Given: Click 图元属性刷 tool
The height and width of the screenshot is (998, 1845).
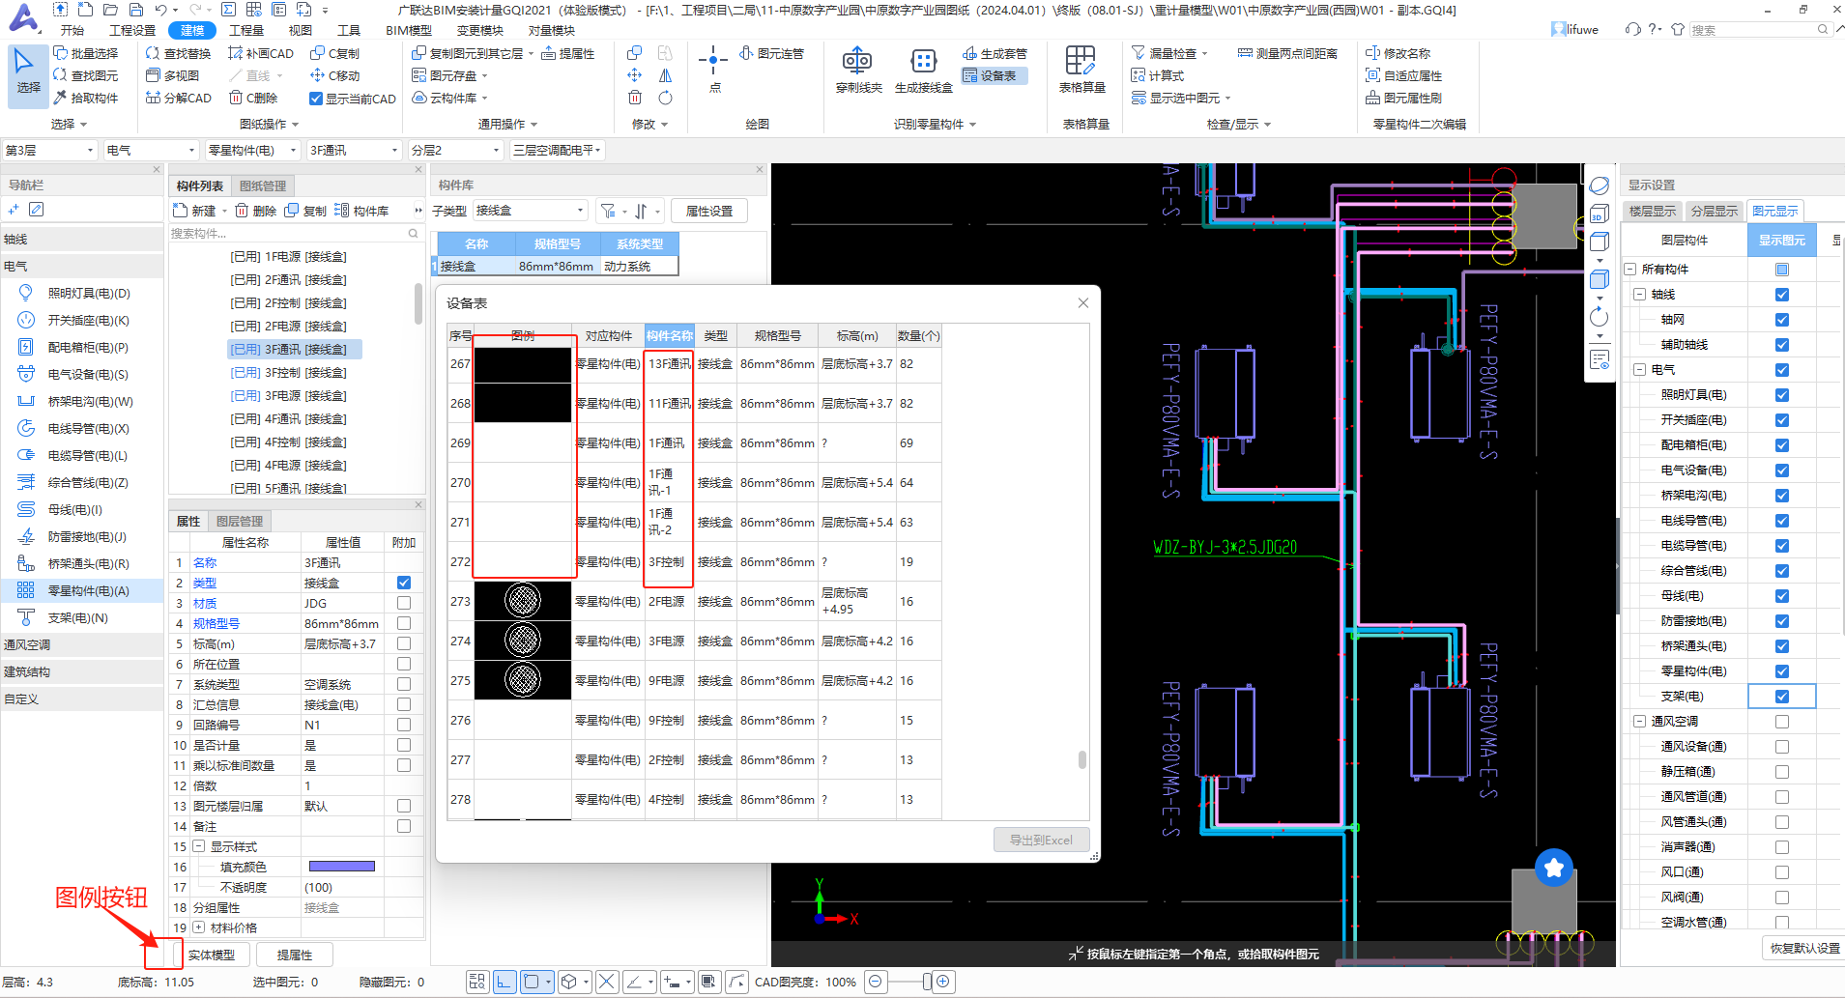Looking at the screenshot, I should [1403, 98].
